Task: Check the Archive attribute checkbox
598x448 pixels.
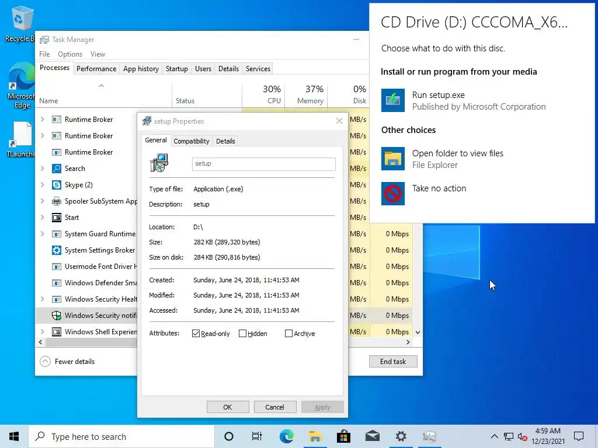Action: pyautogui.click(x=288, y=334)
